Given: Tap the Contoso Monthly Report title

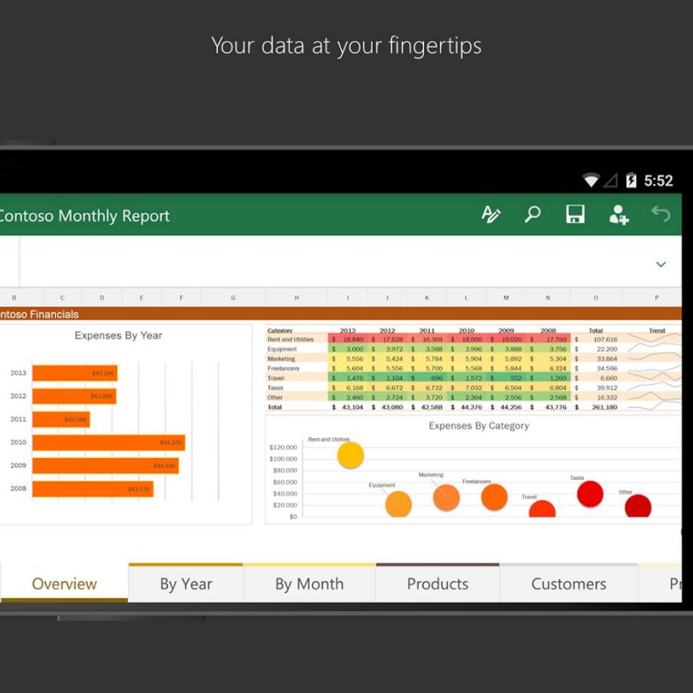Looking at the screenshot, I should 84,216.
